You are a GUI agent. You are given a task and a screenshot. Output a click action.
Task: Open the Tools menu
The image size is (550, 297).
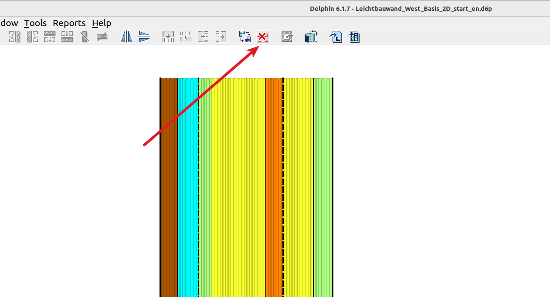(x=35, y=23)
